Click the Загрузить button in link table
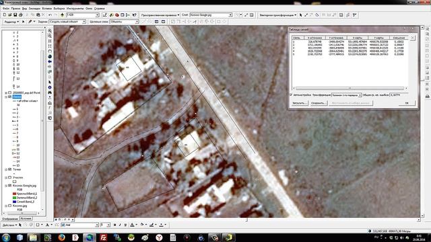This screenshot has width=431, height=242. 300,103
